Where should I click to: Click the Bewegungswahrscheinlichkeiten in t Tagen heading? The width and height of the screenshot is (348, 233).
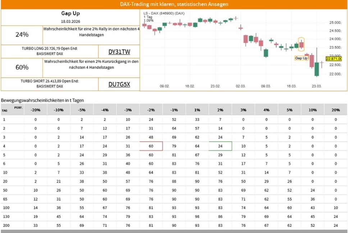[42, 100]
